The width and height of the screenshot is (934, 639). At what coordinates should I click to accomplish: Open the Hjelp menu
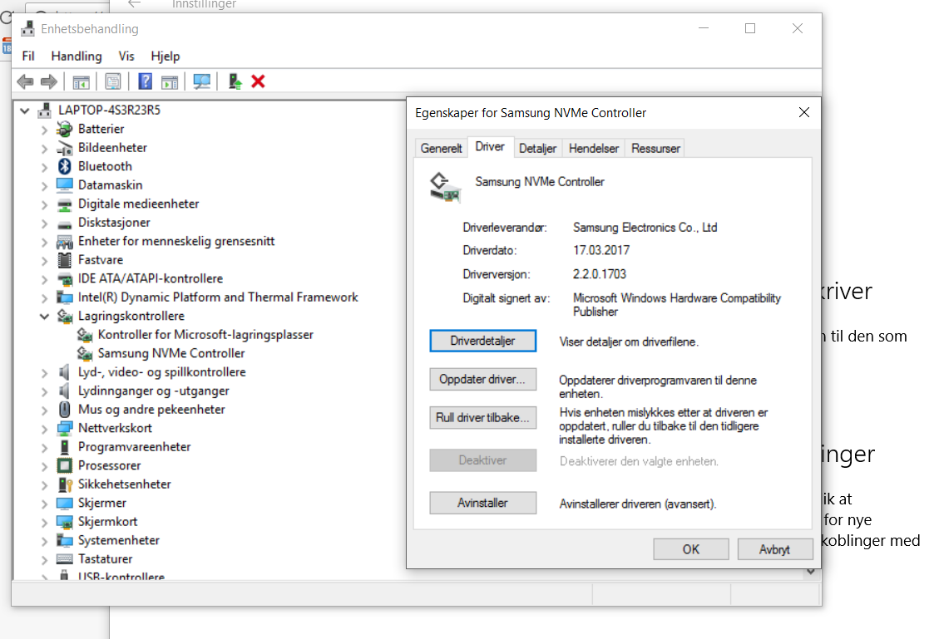(x=165, y=56)
